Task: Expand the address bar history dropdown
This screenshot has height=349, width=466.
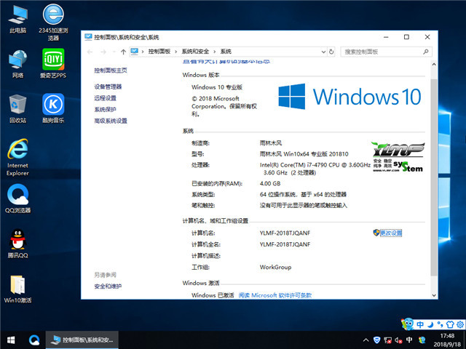Action: click(x=323, y=52)
